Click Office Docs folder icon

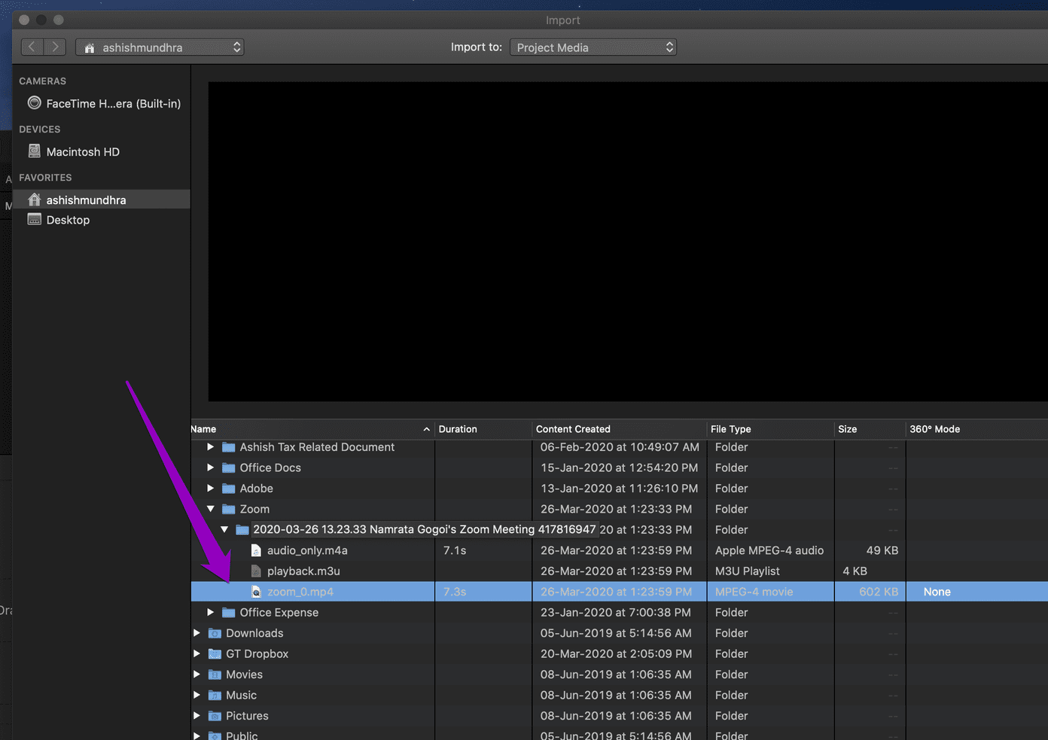[229, 467]
